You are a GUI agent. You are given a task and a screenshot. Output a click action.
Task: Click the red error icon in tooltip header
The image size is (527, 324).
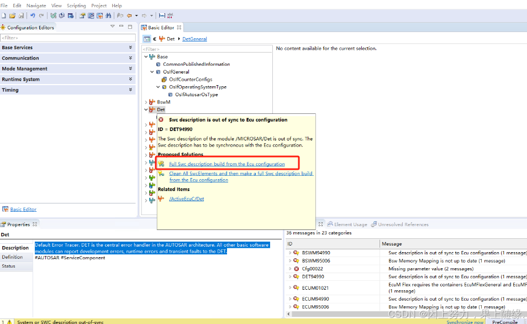click(161, 120)
